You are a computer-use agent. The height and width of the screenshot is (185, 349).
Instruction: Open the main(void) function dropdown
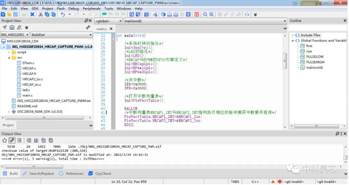click(x=205, y=21)
